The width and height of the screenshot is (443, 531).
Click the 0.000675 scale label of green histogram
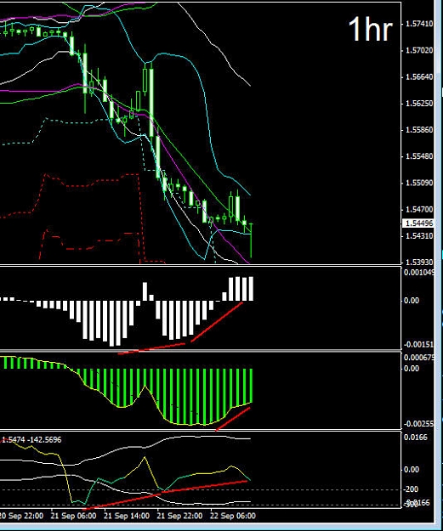pyautogui.click(x=419, y=358)
